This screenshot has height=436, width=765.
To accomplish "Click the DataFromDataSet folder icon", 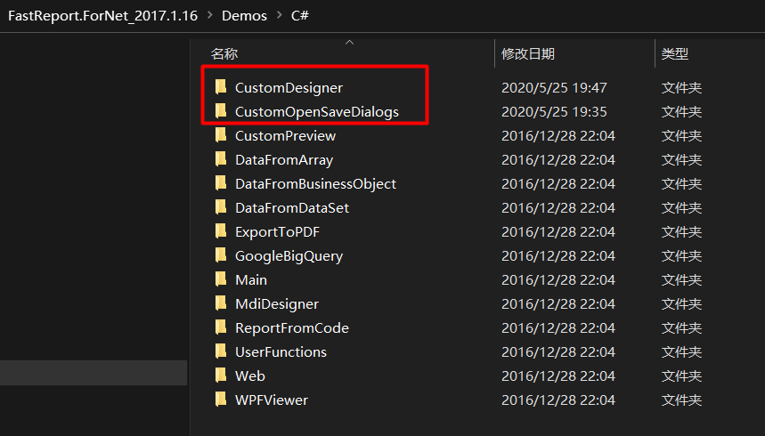I will 221,207.
